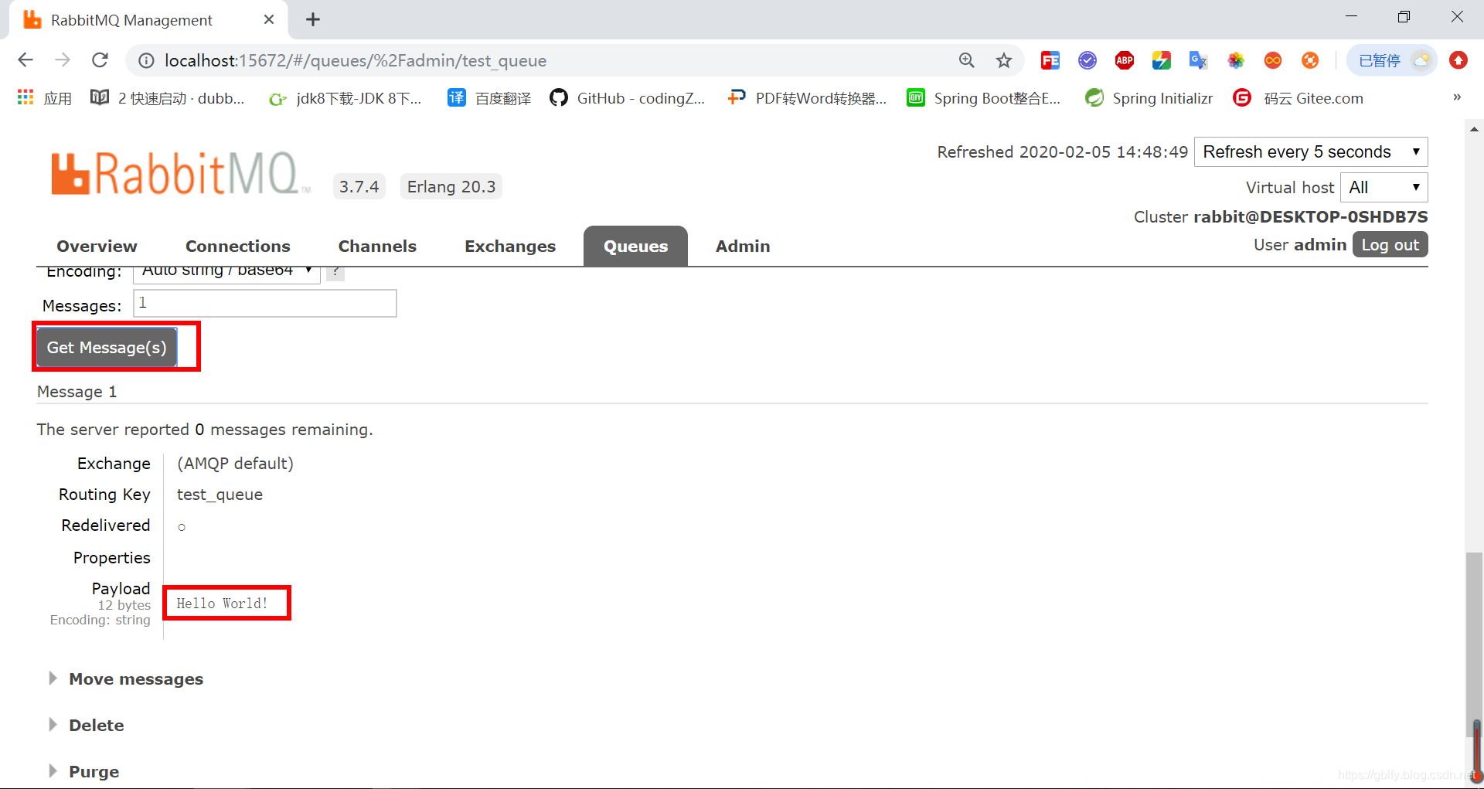Viewport: 1484px width, 789px height.
Task: Open the 百度翻译 bookmark
Action: [x=490, y=98]
